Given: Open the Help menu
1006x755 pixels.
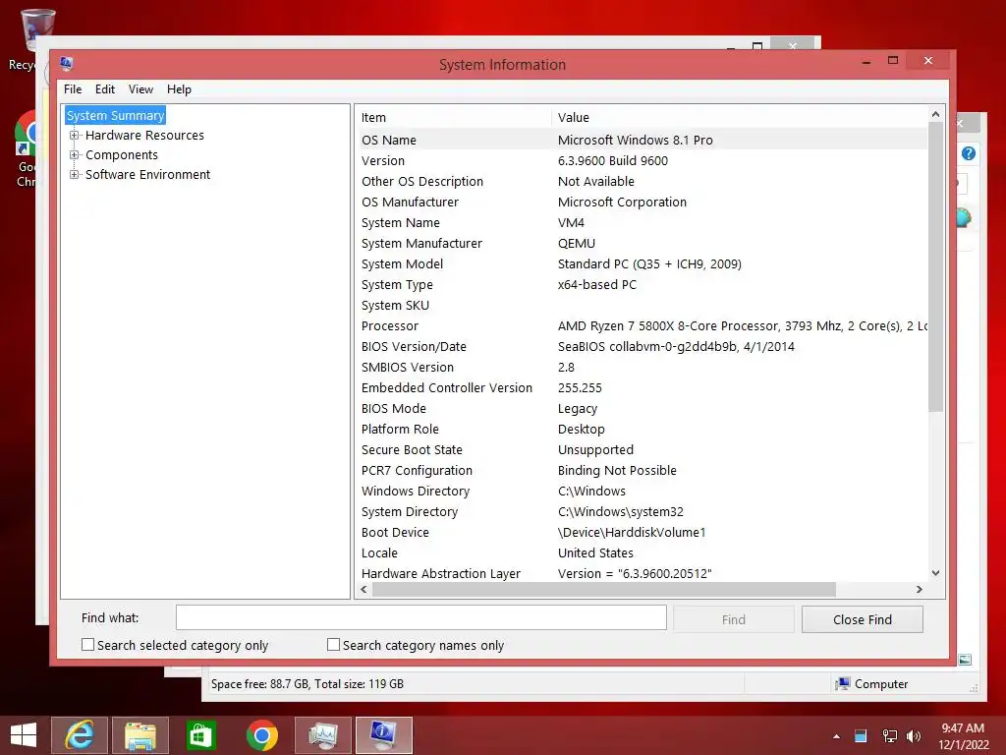Looking at the screenshot, I should pyautogui.click(x=179, y=89).
